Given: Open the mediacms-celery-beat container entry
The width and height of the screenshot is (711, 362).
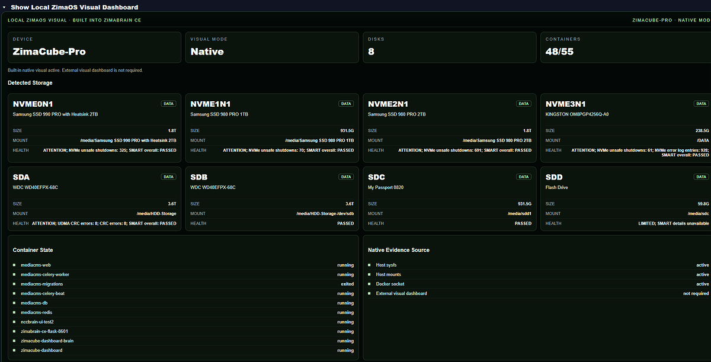Looking at the screenshot, I should pyautogui.click(x=183, y=293).
